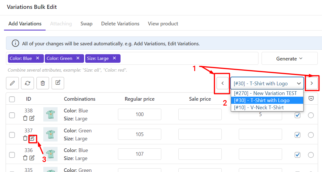Remove the Color: Green tag
322x172 pixels.
coord(78,58)
